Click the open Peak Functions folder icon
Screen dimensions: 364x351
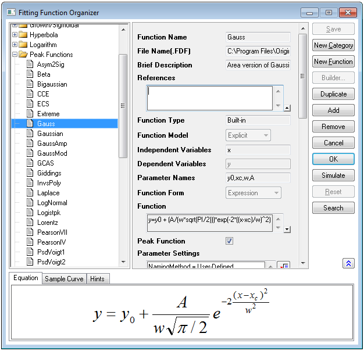pyautogui.click(x=23, y=54)
